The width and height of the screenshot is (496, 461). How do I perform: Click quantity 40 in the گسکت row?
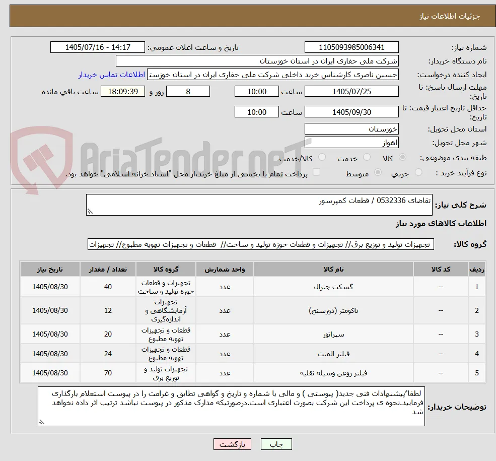108,287
